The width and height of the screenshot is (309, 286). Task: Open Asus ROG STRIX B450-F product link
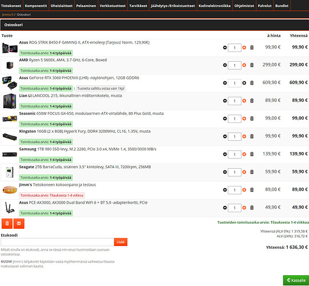pyautogui.click(x=84, y=42)
